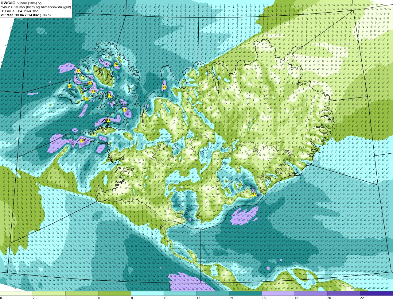Choose the darkest purple legend swatch above 22

pyautogui.click(x=377, y=294)
